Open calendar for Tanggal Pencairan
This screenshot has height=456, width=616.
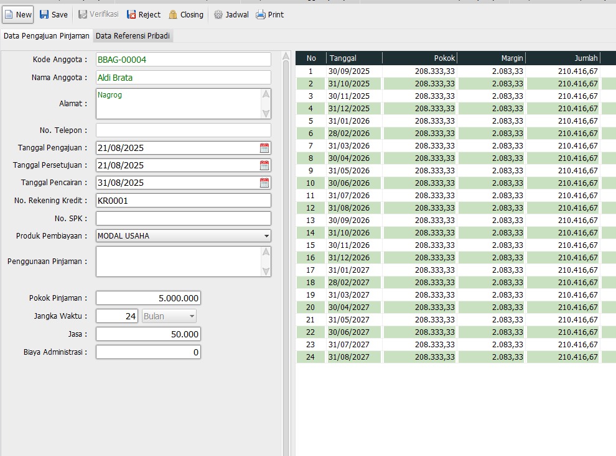click(264, 183)
